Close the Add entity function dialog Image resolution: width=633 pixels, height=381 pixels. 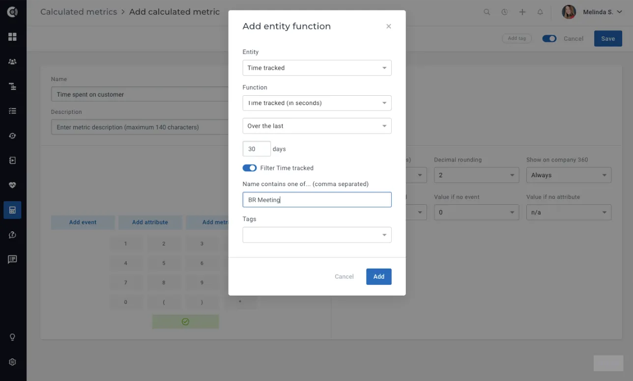coord(389,27)
